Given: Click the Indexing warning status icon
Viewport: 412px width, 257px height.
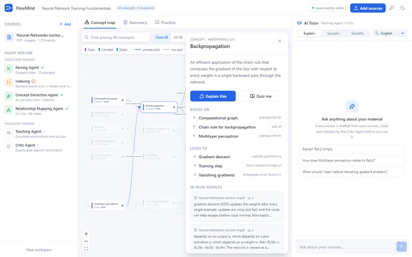Looking at the screenshot, I should coord(33,81).
